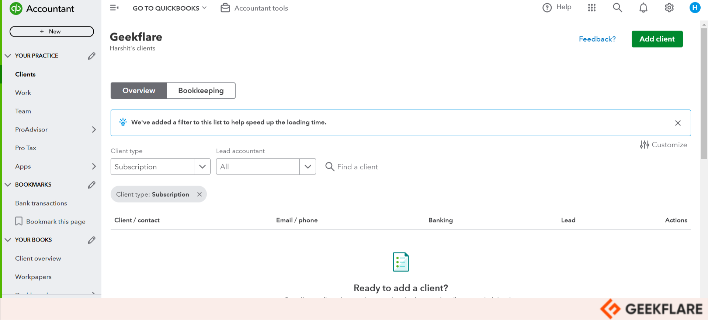The width and height of the screenshot is (708, 320).
Task: Click the Email / phone column header
Action: pos(297,220)
